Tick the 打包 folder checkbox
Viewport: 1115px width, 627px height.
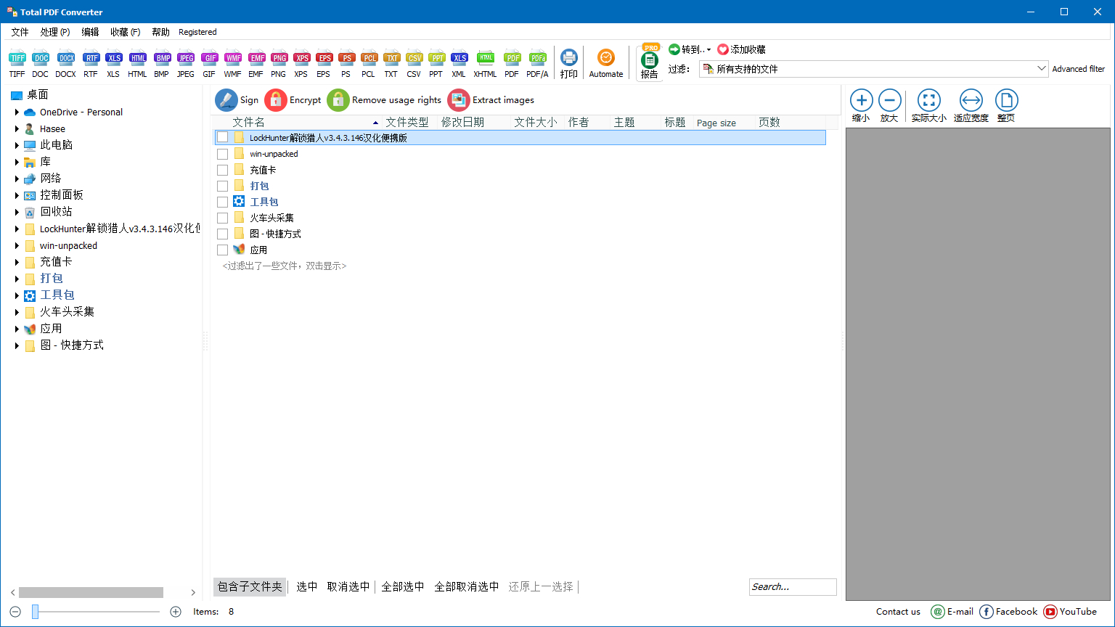tap(222, 186)
